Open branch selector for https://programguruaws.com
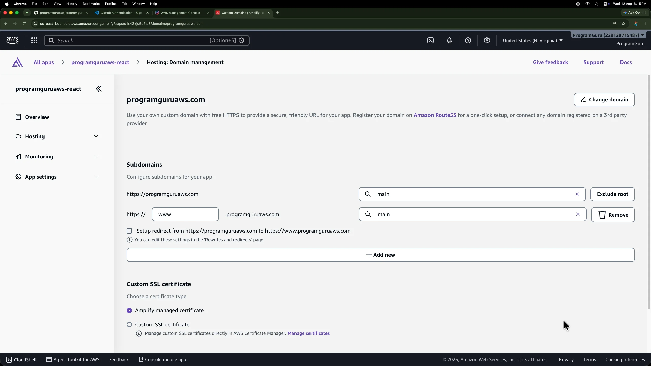This screenshot has height=366, width=651. (x=472, y=194)
